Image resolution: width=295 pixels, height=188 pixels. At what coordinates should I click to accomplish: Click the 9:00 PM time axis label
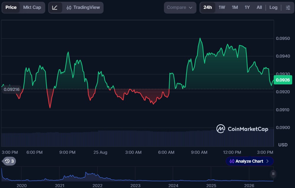(67, 152)
